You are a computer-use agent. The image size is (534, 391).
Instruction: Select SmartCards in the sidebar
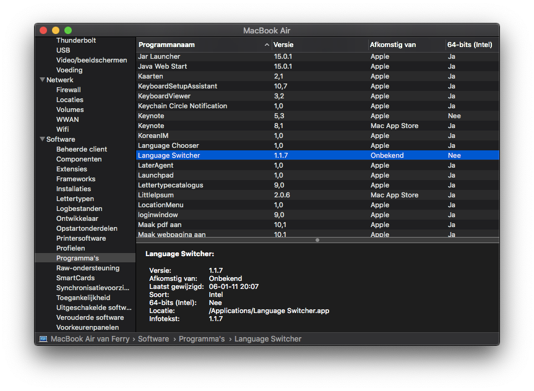pyautogui.click(x=75, y=278)
